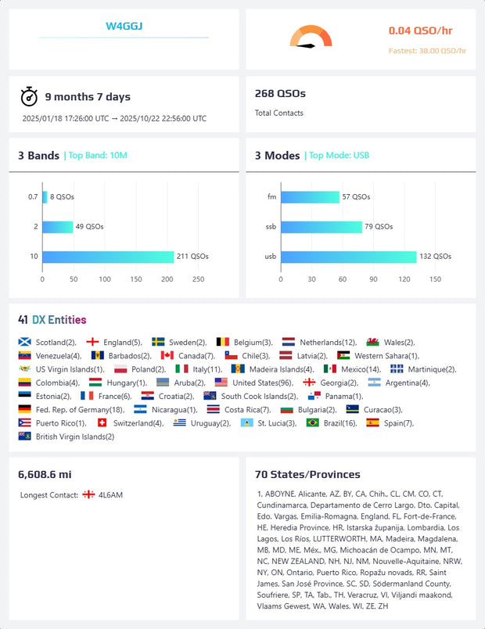Click the stopwatch duration icon
This screenshot has height=629, width=485.
[29, 97]
